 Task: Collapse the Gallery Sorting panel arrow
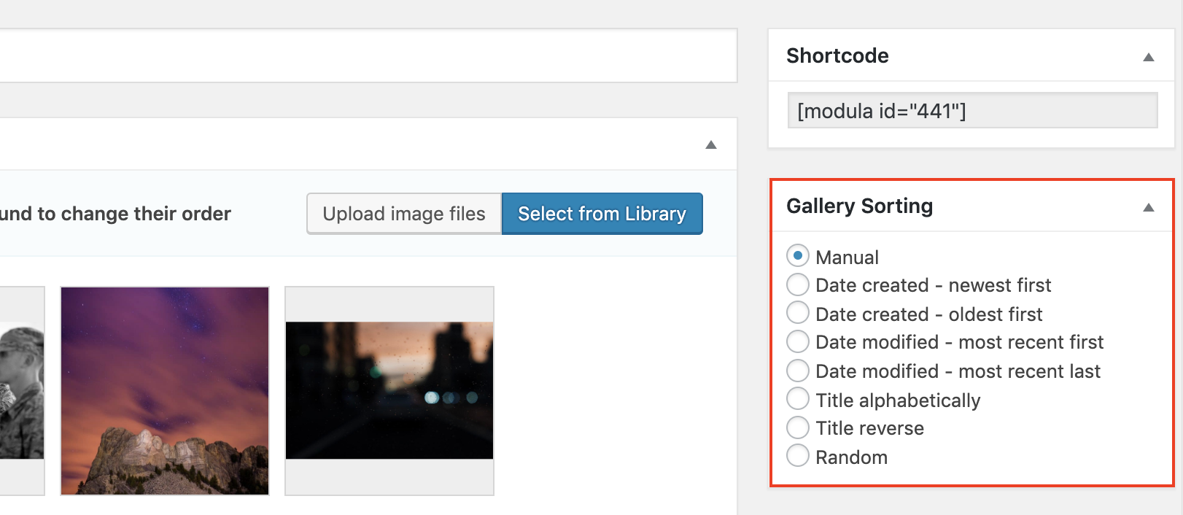[x=1149, y=207]
